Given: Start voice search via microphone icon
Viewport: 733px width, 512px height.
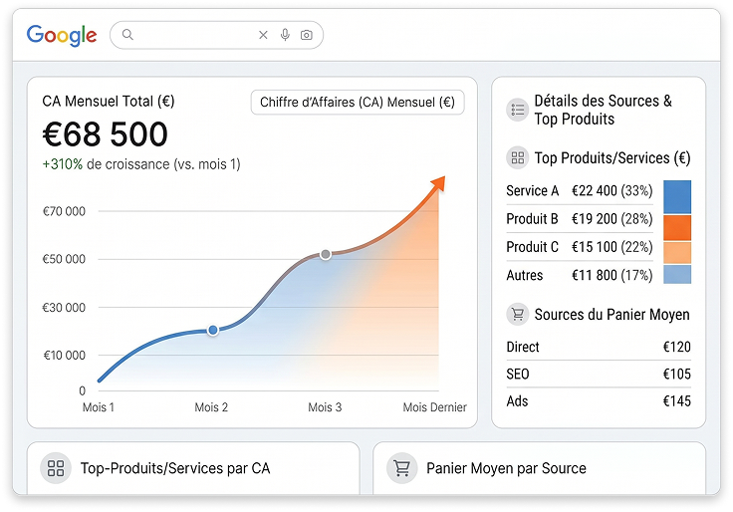Looking at the screenshot, I should (285, 35).
